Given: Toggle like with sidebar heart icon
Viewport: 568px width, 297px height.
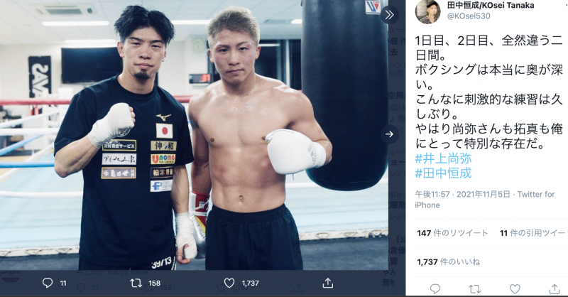Looking at the screenshot, I should 515,289.
